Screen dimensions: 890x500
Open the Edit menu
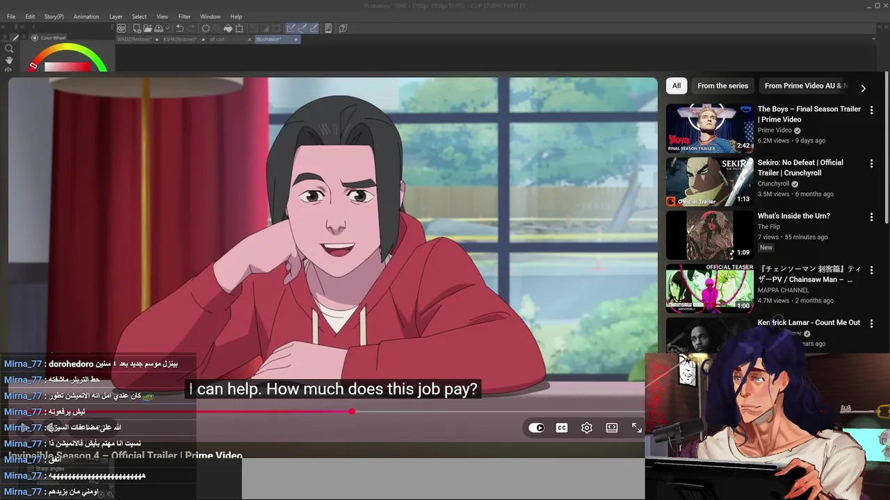click(30, 17)
